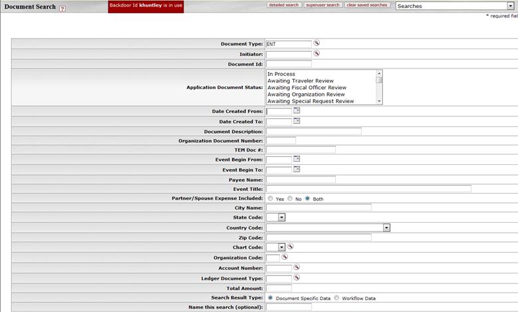
Task: Focus the Initiator input field
Action: click(x=289, y=54)
